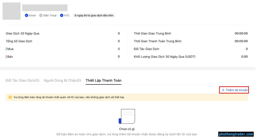Click the Thời Gian Giao Trung Bình value
The height and width of the screenshot is (139, 256).
241,33
